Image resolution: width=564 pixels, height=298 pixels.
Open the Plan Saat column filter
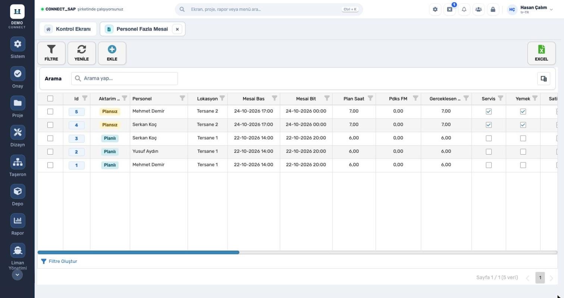(370, 98)
